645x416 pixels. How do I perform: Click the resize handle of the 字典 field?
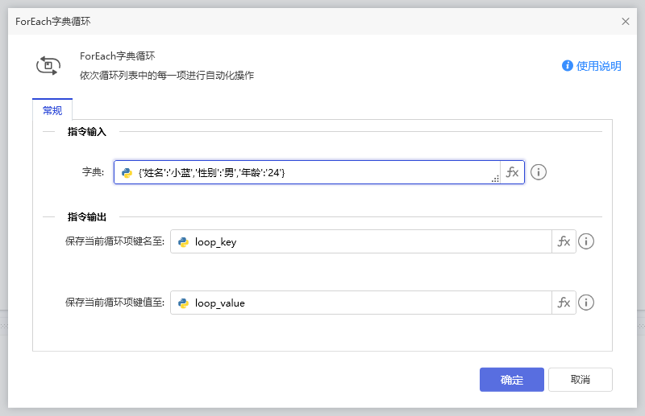pyautogui.click(x=495, y=180)
